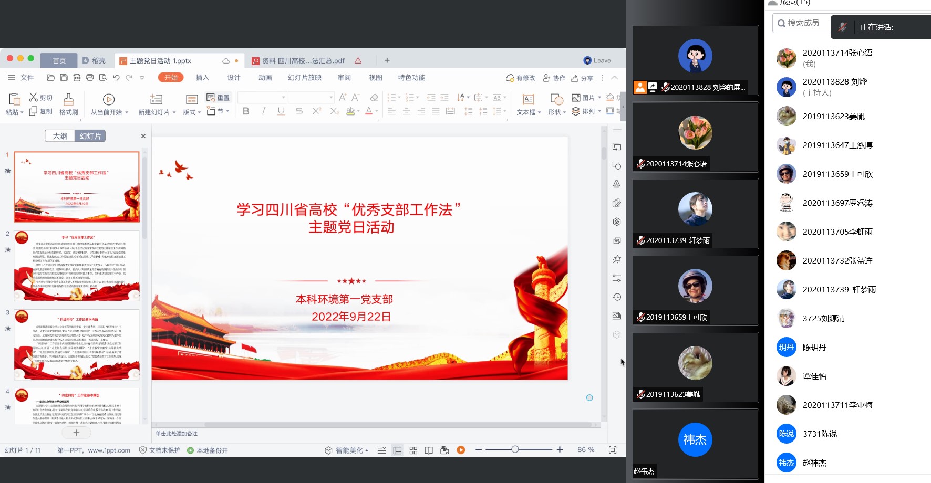Click the Format Painter (格式刷) icon
Screen dimensions: 931x483
pos(68,99)
